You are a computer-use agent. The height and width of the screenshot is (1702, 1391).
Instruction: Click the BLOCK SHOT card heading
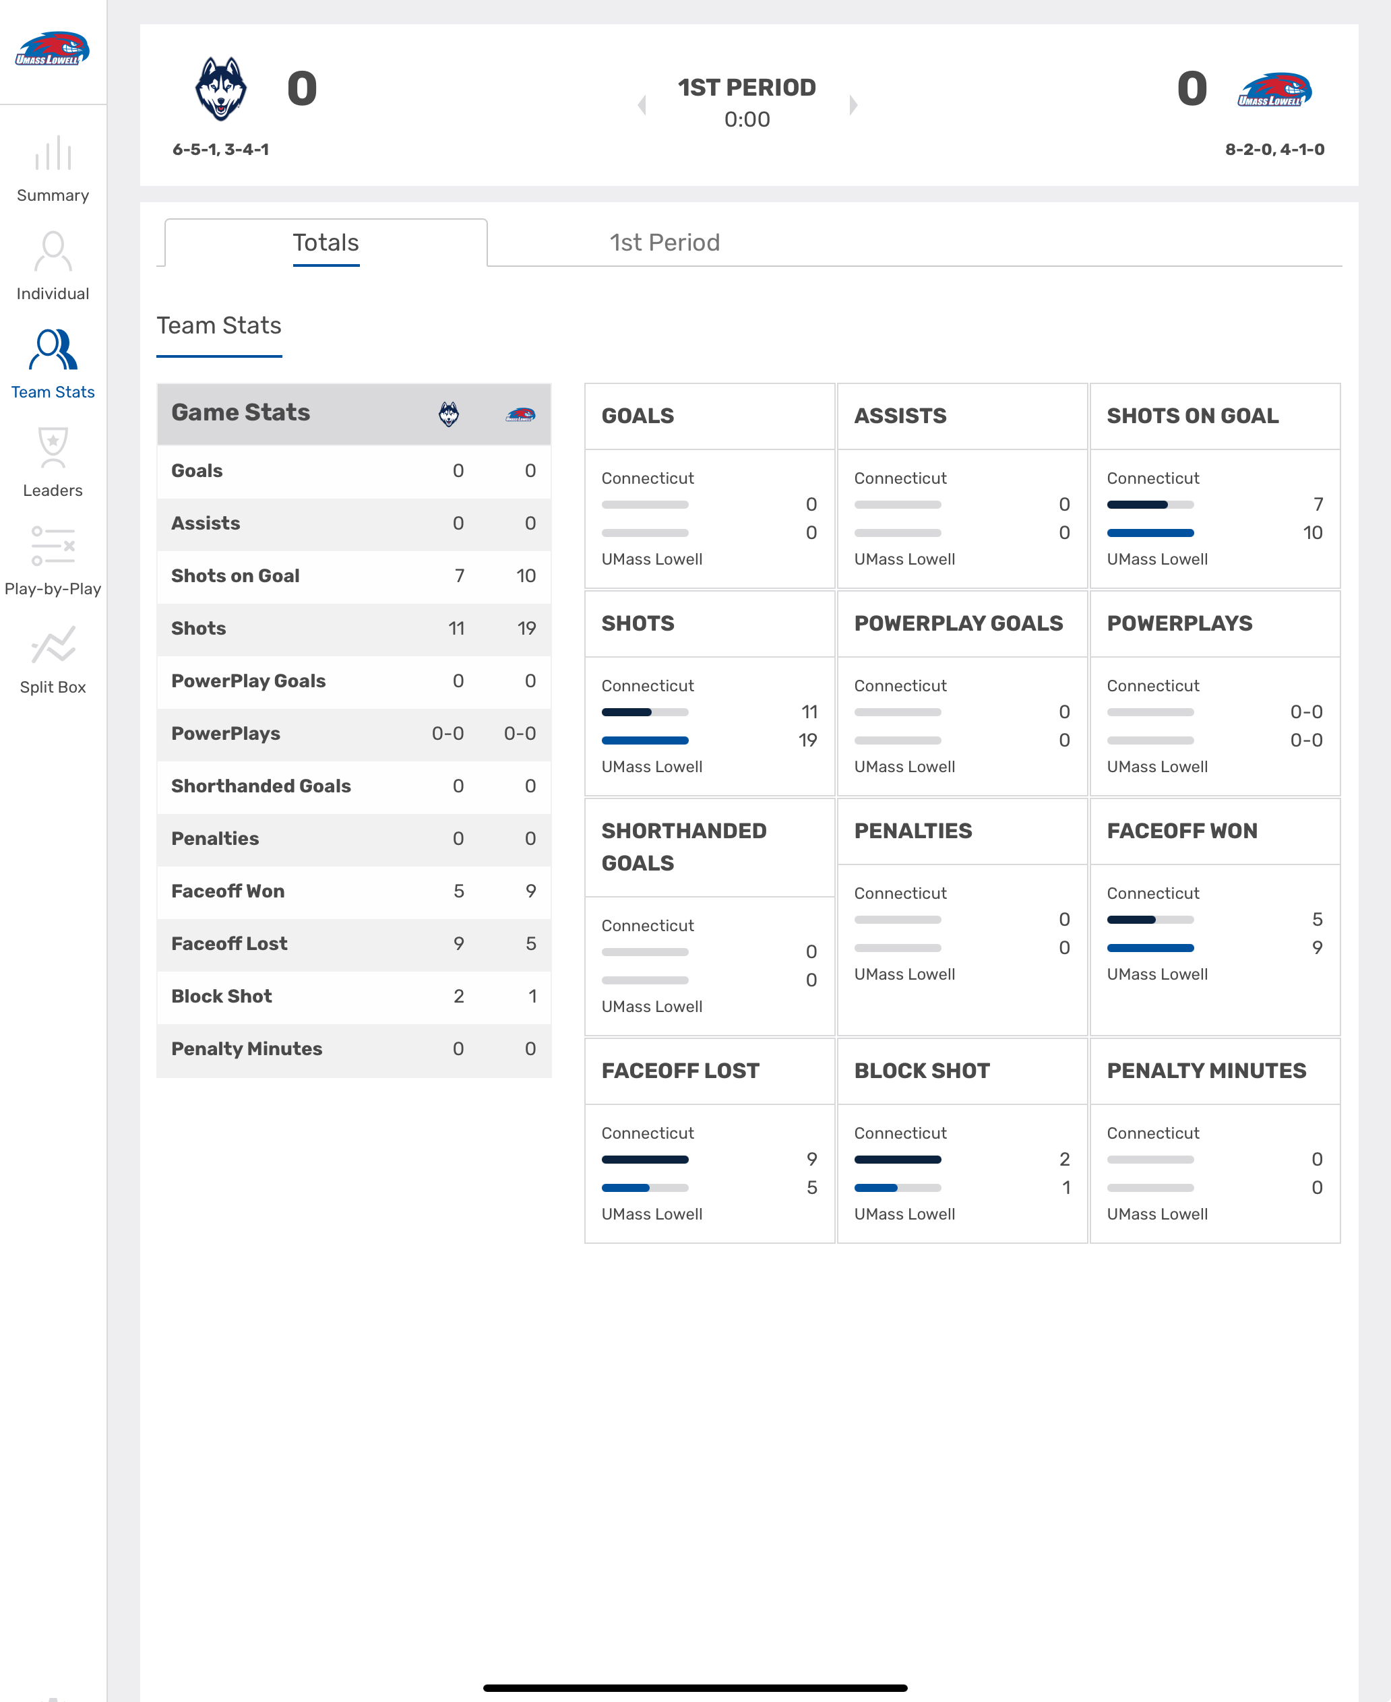tap(921, 1071)
